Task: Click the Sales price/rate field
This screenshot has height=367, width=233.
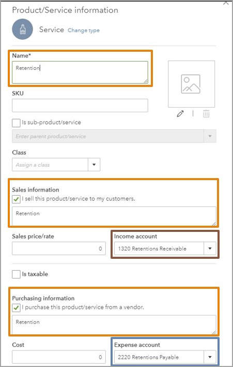Action: click(59, 248)
